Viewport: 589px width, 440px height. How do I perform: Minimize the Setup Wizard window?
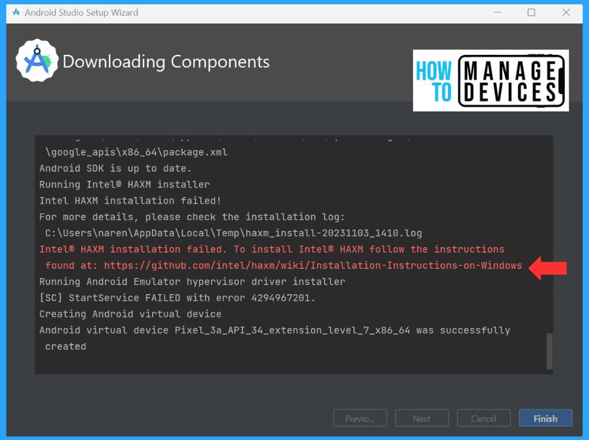click(x=497, y=13)
